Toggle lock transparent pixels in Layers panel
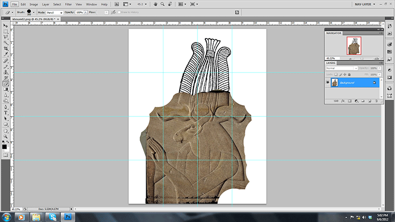Viewport: 395px width, 222px height. click(x=336, y=74)
